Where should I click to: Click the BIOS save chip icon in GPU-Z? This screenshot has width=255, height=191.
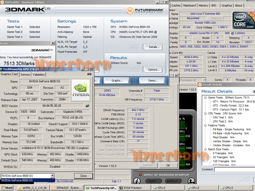pyautogui.click(x=87, y=106)
